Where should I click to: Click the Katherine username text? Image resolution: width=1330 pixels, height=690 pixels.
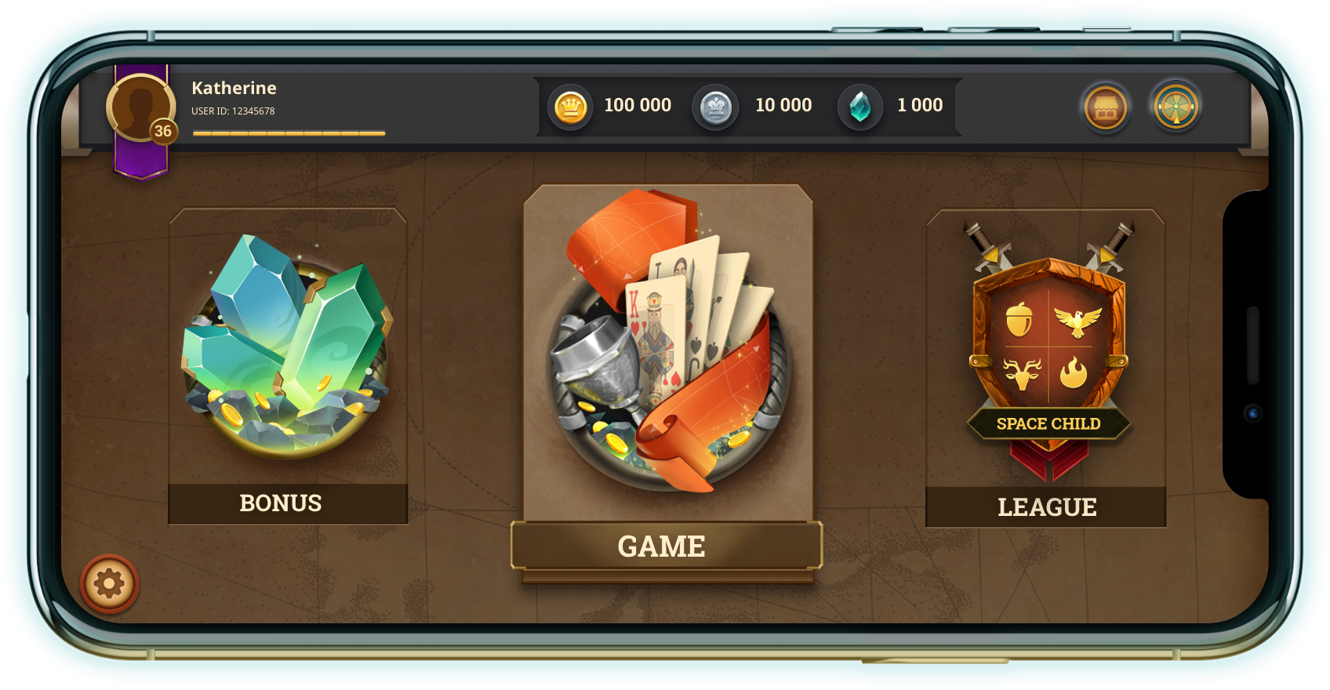pos(234,88)
